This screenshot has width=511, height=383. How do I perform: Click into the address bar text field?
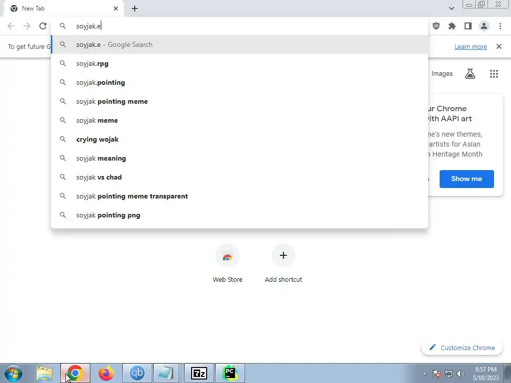click(x=240, y=26)
